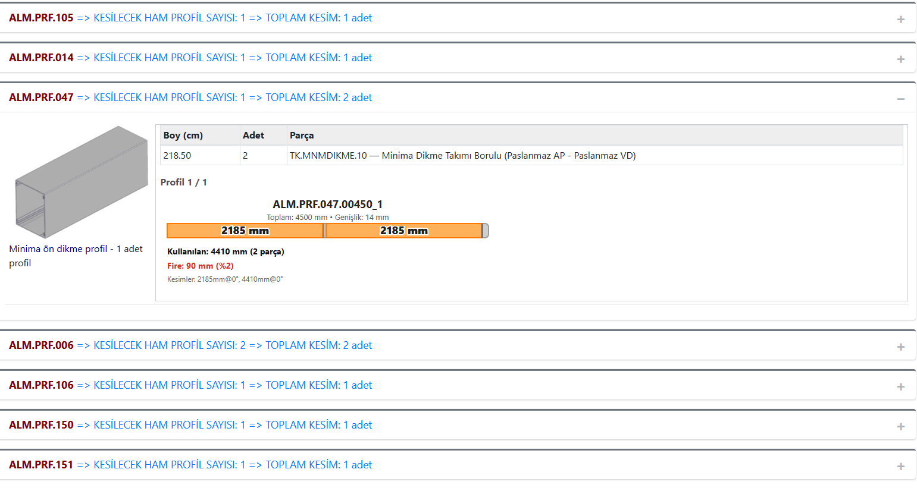Click the gray waste end of the bar
This screenshot has width=917, height=488.
coord(486,231)
